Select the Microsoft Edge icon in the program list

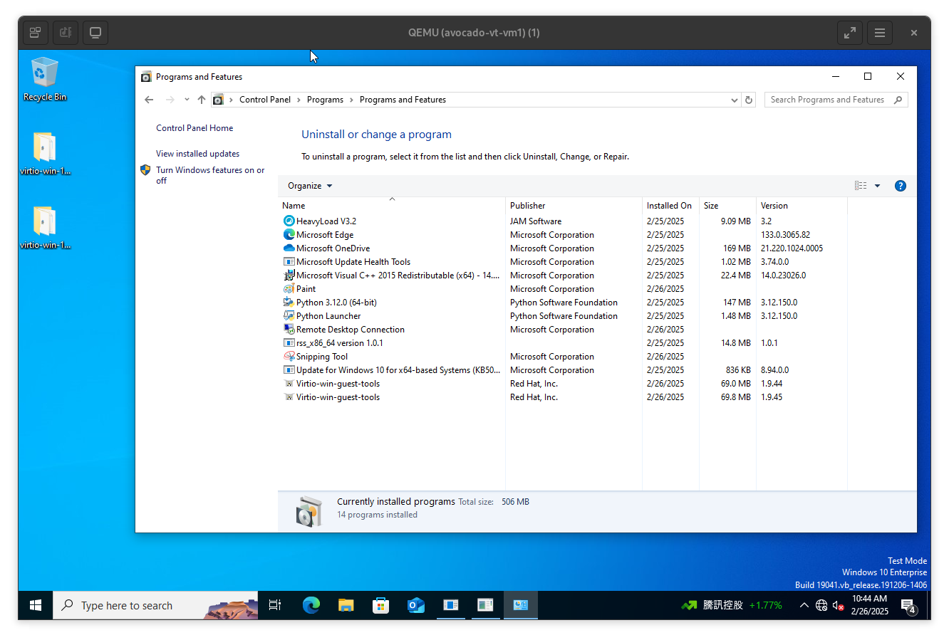click(x=289, y=234)
